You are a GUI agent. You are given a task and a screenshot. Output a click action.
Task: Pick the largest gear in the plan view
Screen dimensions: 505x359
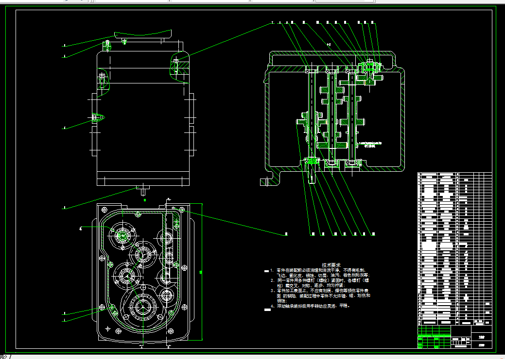tap(142, 307)
